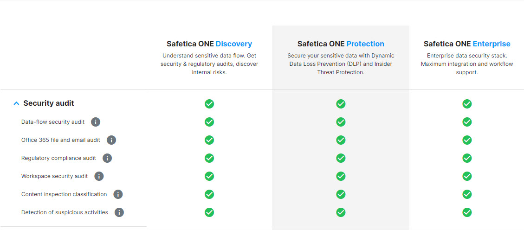This screenshot has height=230, width=524.
Task: Click Discovery checkmark for Regulatory compliance audit
Action: pyautogui.click(x=209, y=158)
